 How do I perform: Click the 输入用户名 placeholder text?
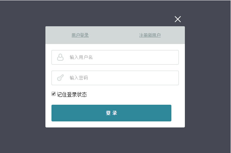[x=81, y=57]
